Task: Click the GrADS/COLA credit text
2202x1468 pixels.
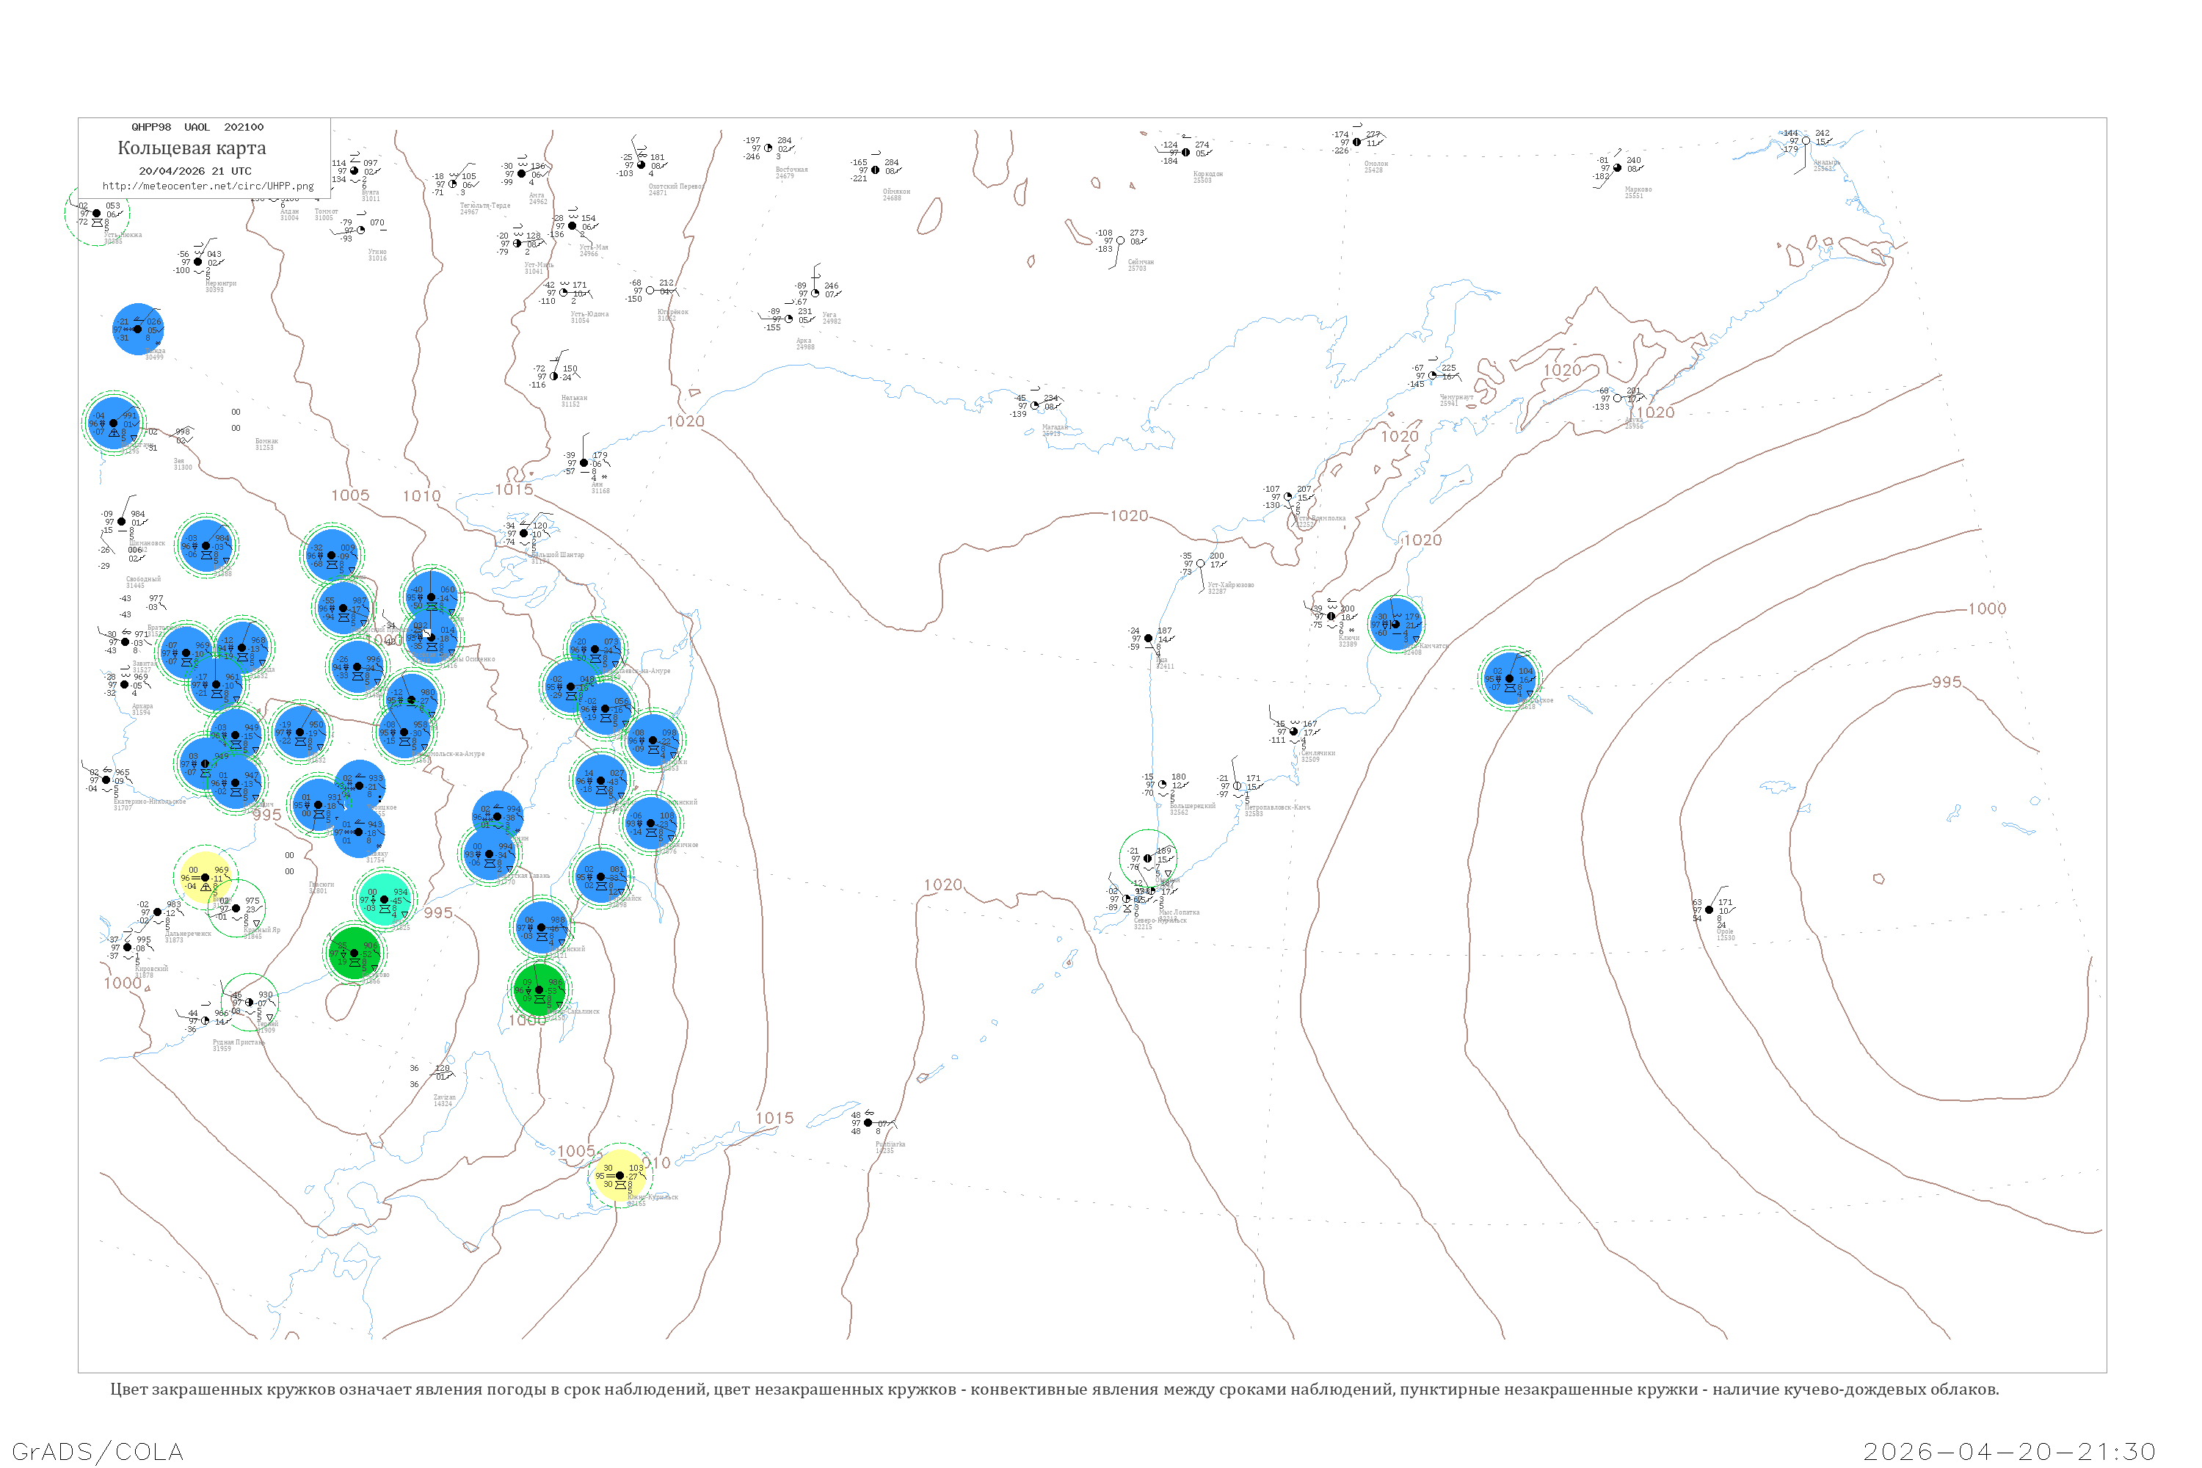Action: (x=98, y=1451)
